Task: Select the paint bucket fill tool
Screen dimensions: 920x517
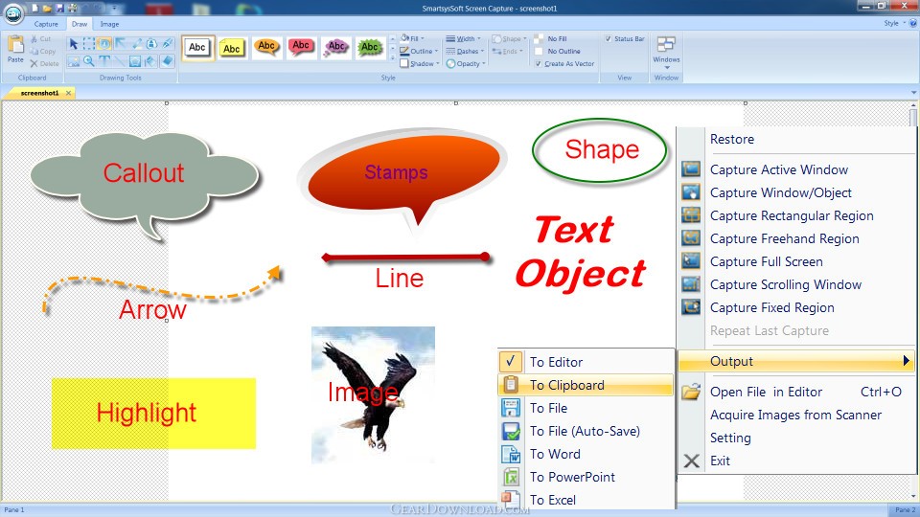Action: point(151,61)
